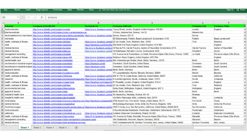The height and width of the screenshot is (139, 247).
Task: Click the formula bar containing Antonis
Action: 146,17
